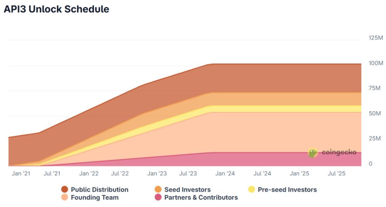Click the Jul '21 x-axis label
Viewport: 386px width, 207px height.
pos(52,174)
